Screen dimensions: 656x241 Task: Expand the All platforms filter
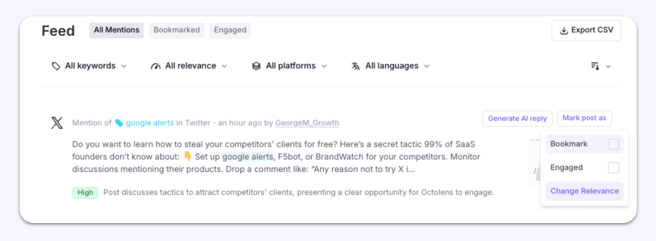(x=291, y=66)
